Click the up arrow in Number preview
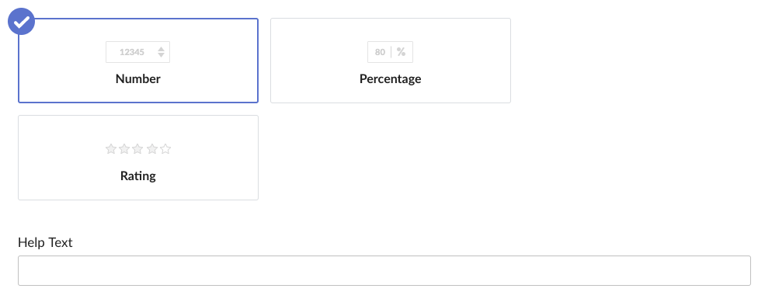Image resolution: width=765 pixels, height=299 pixels. coord(161,48)
